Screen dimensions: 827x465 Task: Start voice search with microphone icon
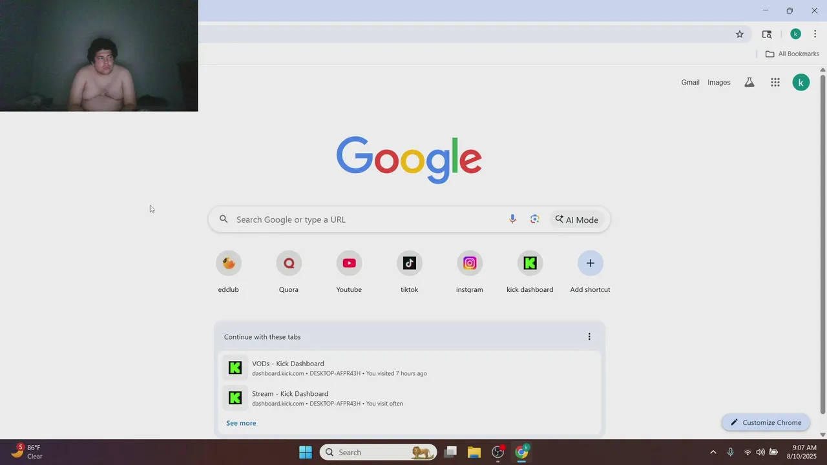(512, 220)
